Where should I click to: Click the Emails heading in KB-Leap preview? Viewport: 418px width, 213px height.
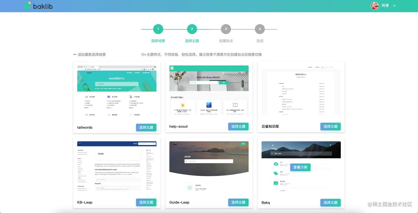coord(101,154)
